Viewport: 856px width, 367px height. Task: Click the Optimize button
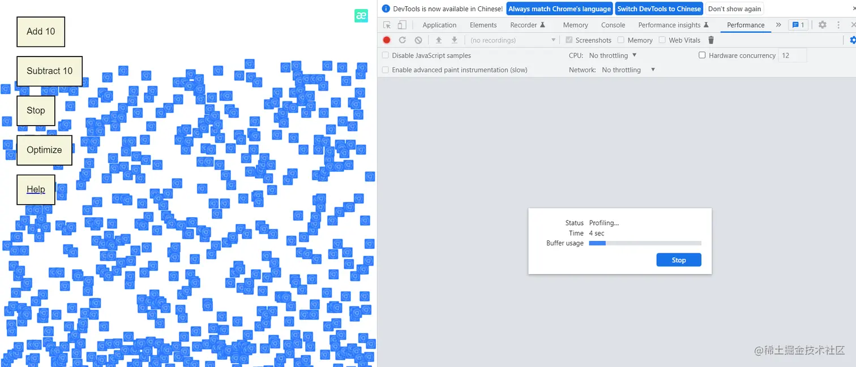(x=44, y=150)
